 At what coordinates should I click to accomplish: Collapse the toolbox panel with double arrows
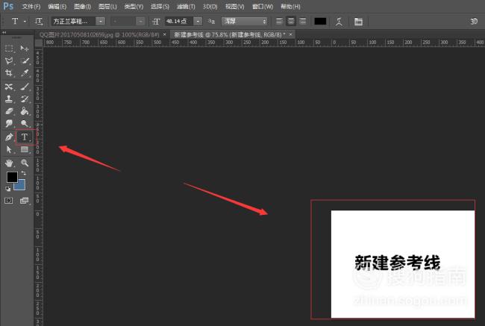(4, 32)
